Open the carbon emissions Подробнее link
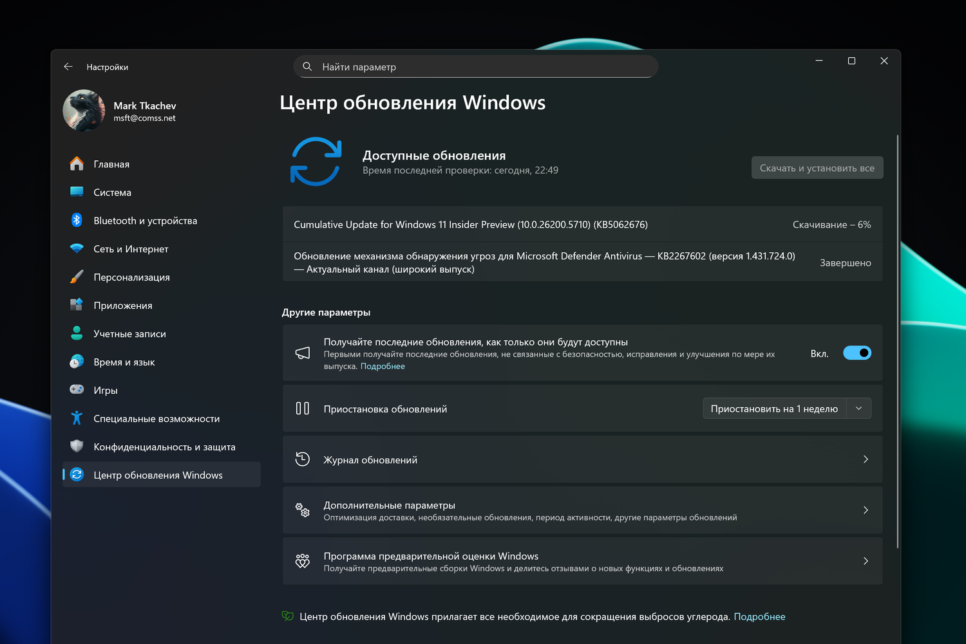This screenshot has width=966, height=644. point(759,616)
